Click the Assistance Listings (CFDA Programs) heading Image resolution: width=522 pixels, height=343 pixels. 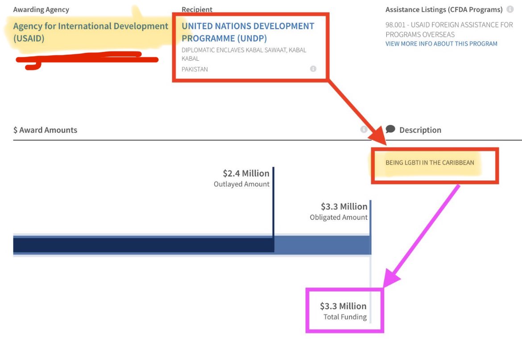click(x=444, y=10)
